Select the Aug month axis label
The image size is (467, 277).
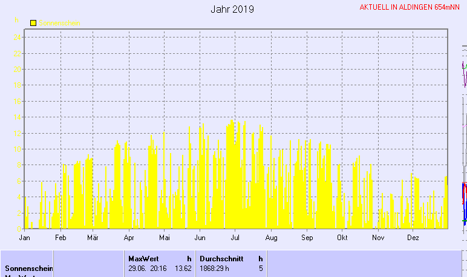(x=271, y=238)
